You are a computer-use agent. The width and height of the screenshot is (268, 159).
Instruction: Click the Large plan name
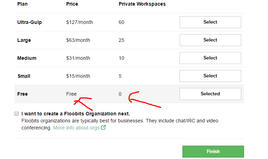[x=24, y=40]
